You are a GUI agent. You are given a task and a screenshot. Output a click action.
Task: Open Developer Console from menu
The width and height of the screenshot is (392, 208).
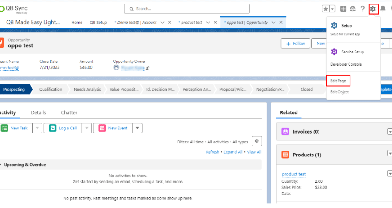click(346, 64)
